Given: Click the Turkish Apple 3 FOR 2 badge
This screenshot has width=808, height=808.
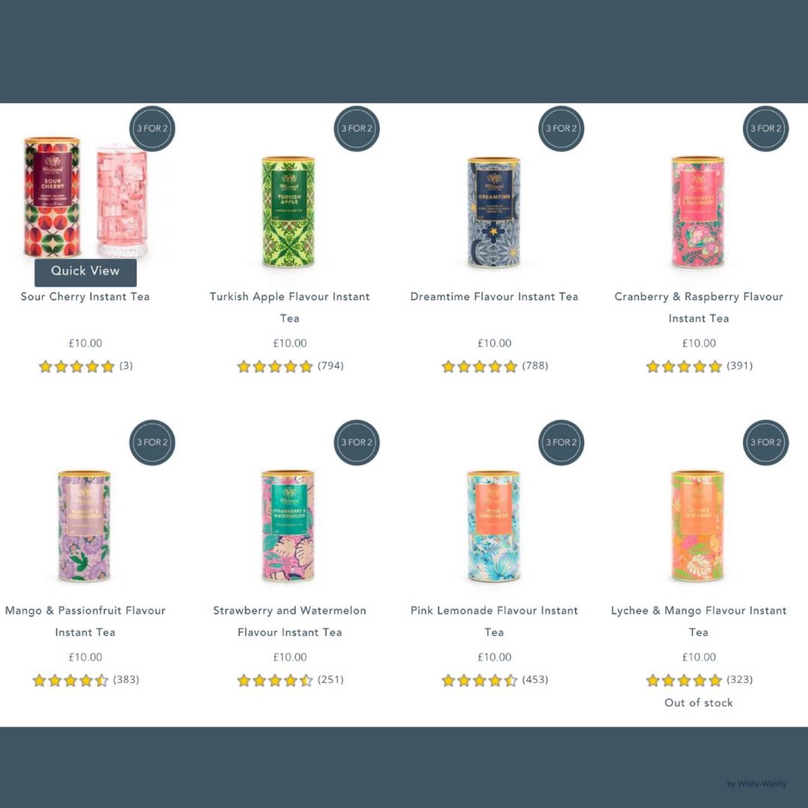Looking at the screenshot, I should [x=357, y=128].
